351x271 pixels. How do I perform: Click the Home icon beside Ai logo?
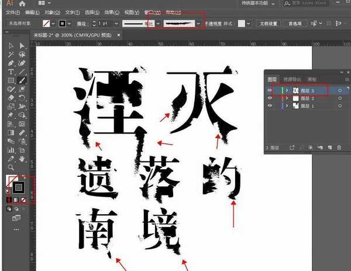[22, 4]
